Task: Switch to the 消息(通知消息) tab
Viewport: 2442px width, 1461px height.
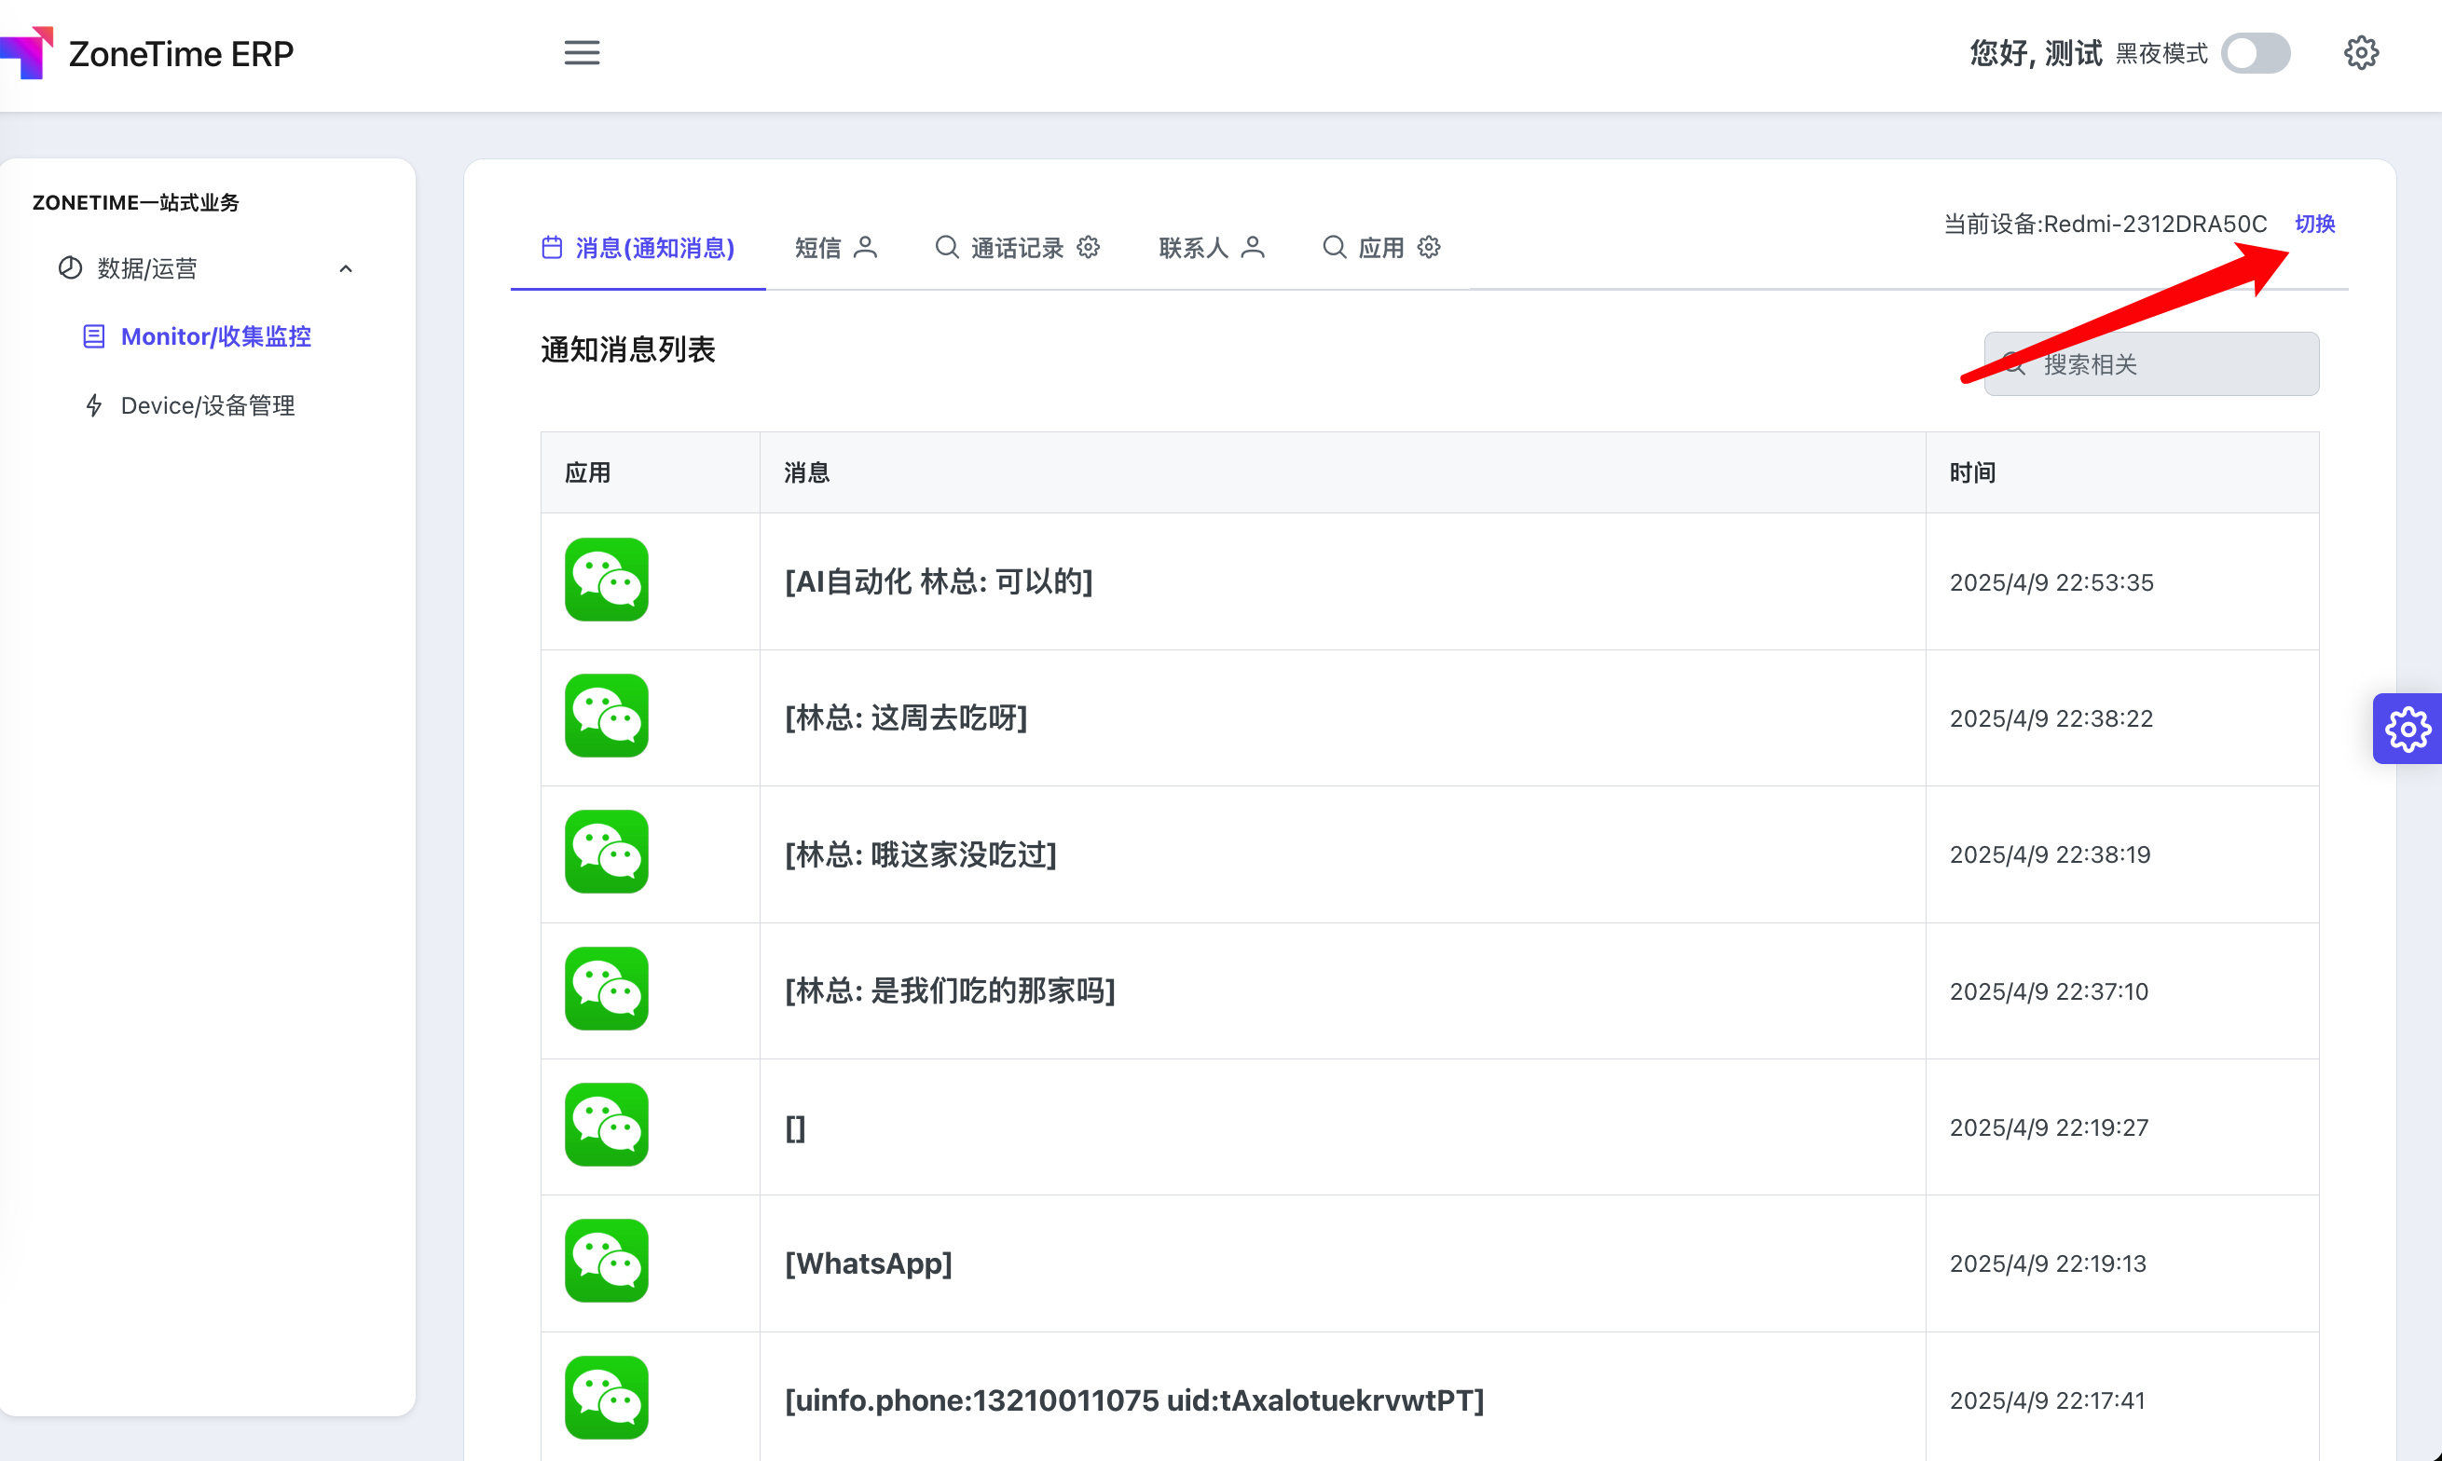Action: click(x=638, y=247)
